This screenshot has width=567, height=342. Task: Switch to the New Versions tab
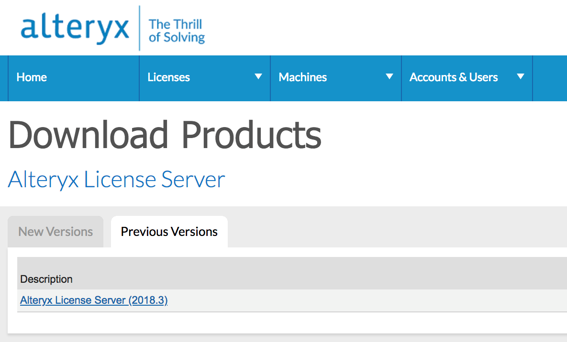56,232
